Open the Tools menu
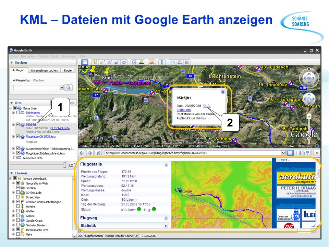The image size is (329, 247). click(x=55, y=56)
